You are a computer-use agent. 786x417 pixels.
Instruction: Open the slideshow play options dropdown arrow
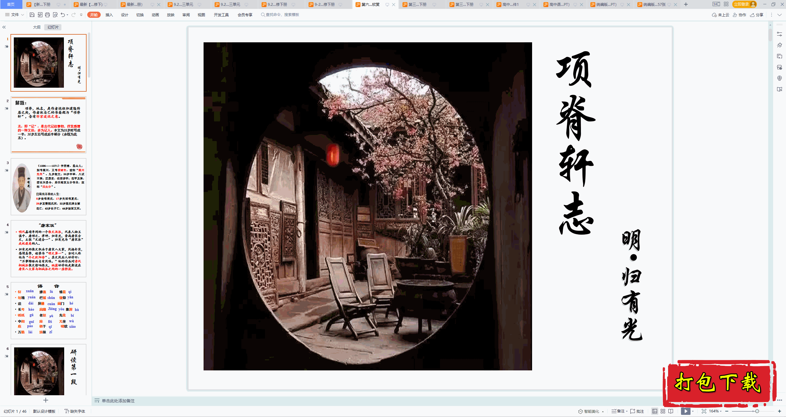click(x=693, y=411)
